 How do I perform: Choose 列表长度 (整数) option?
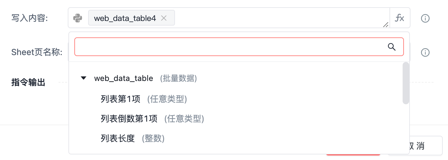pos(133,138)
